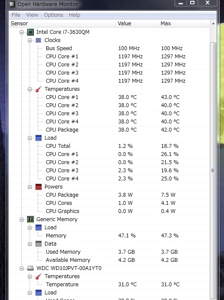
Task: Click the Generic Memory RAM chip icon
Action: [30, 219]
